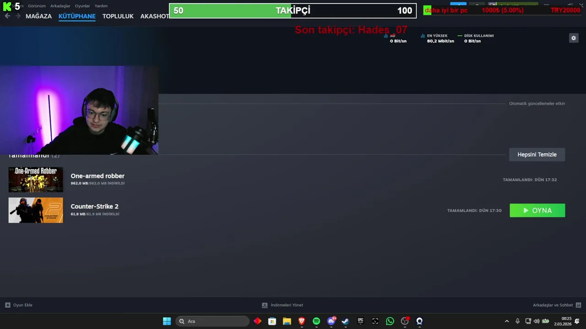The height and width of the screenshot is (329, 586).
Task: Expand hidden system tray icons
Action: (507, 321)
